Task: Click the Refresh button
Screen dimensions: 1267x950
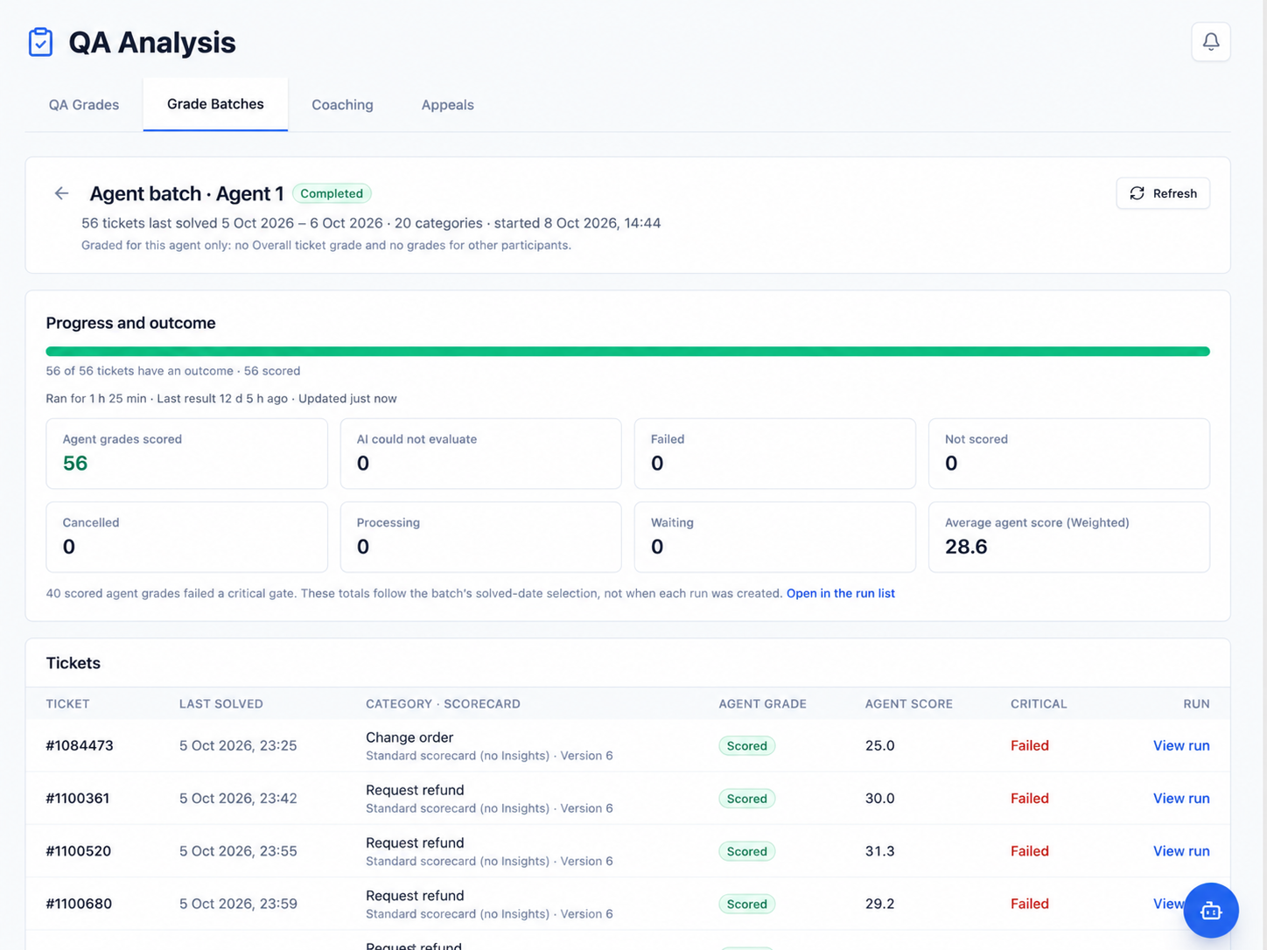Action: pyautogui.click(x=1163, y=193)
